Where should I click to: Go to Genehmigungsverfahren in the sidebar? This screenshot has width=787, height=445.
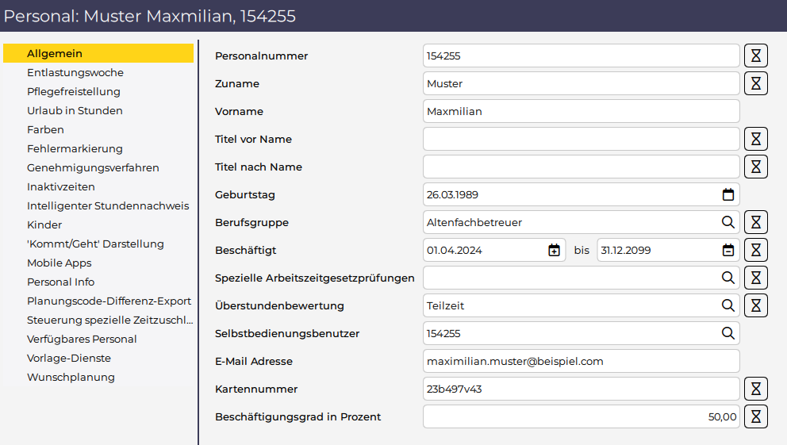click(93, 167)
